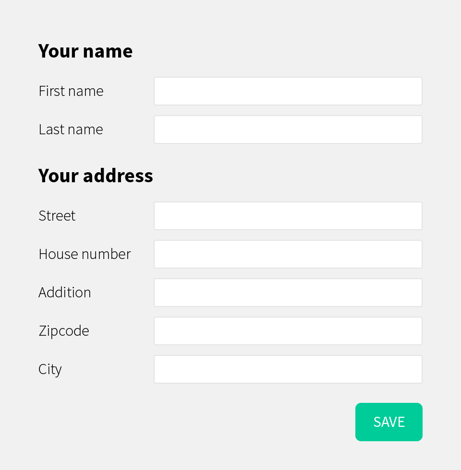Click the Your address heading
Image resolution: width=461 pixels, height=470 pixels.
[x=96, y=176]
